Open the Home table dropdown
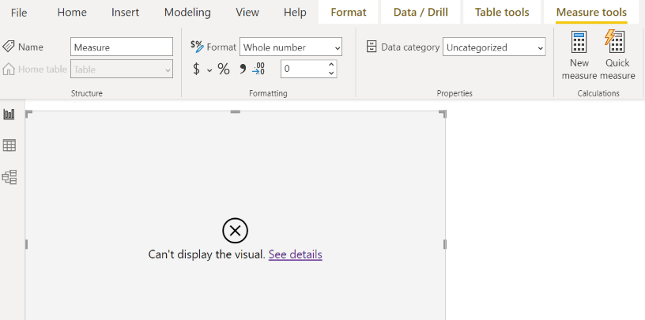Image resolution: width=645 pixels, height=320 pixels. coord(122,69)
